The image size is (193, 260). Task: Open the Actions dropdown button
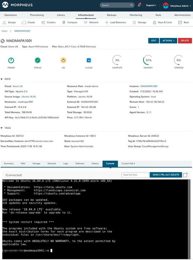coord(168,41)
